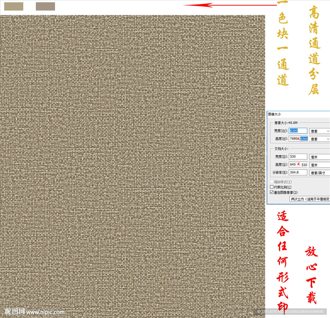Click the 高度(G) label

click(x=281, y=164)
